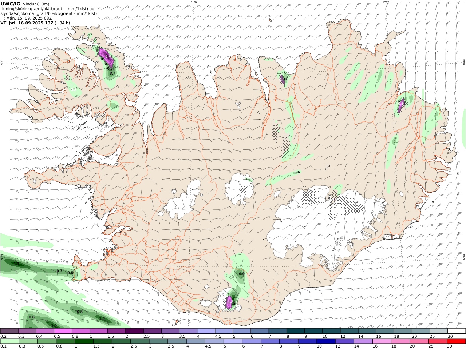Click the 'rigning/skúrir' legend description line

48,9
